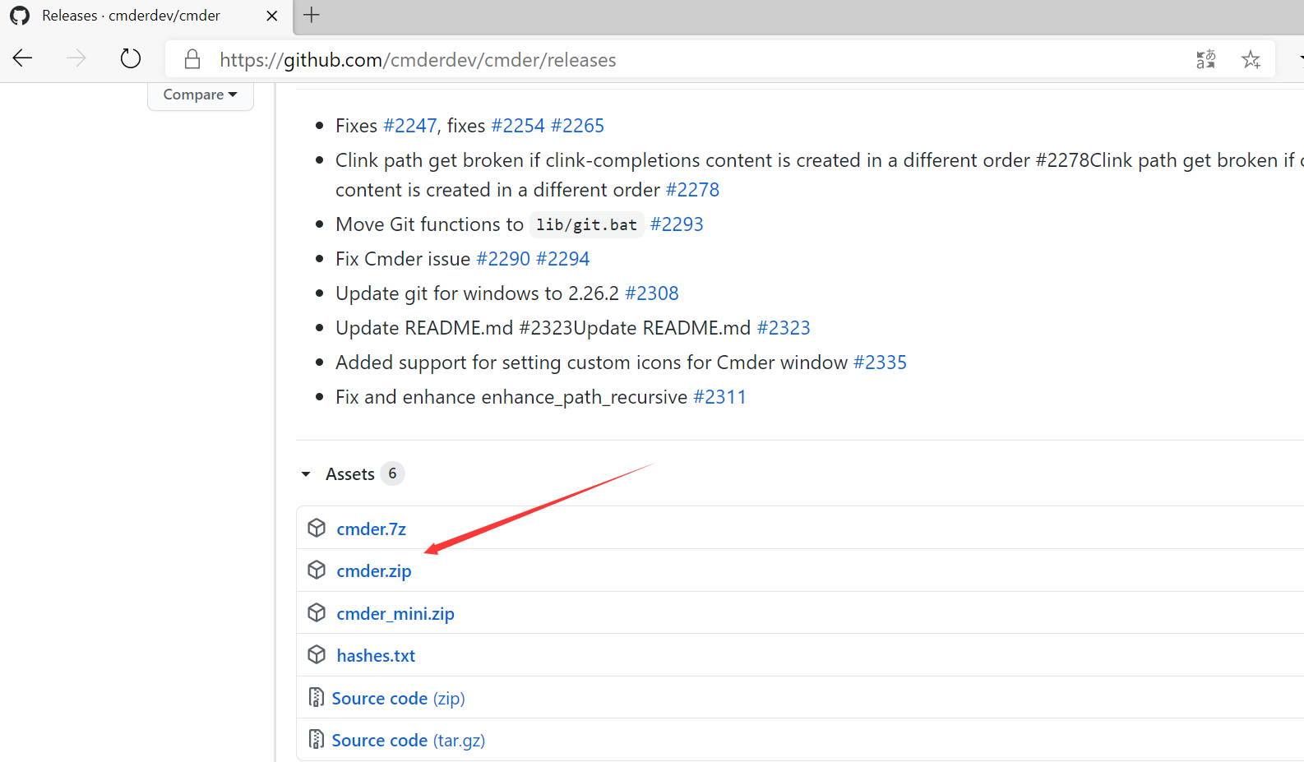Download the cmder.zip asset
The image size is (1304, 762).
point(374,571)
